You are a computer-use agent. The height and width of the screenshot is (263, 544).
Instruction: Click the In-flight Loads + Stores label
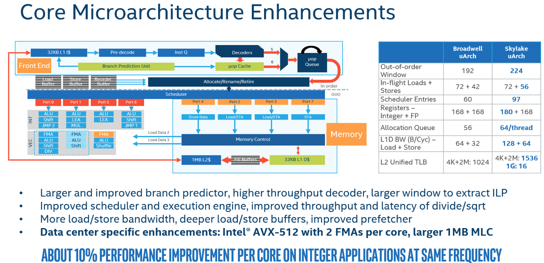[x=406, y=86]
